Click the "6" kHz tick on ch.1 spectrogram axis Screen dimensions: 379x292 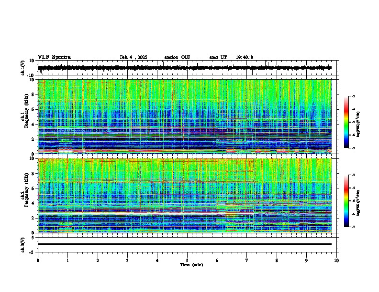click(33, 110)
